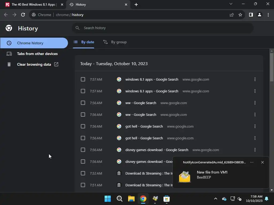The image size is (274, 205).
Task: Check the 7:51 AM Download & Streaming entry
Action: pos(83,185)
